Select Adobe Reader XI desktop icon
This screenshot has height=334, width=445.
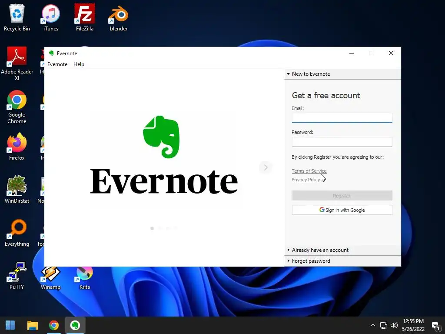click(x=17, y=63)
